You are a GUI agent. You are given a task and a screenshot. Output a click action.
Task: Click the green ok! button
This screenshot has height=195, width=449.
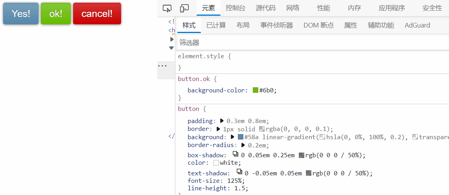(56, 13)
